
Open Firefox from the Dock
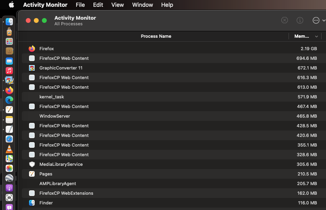coord(9,90)
